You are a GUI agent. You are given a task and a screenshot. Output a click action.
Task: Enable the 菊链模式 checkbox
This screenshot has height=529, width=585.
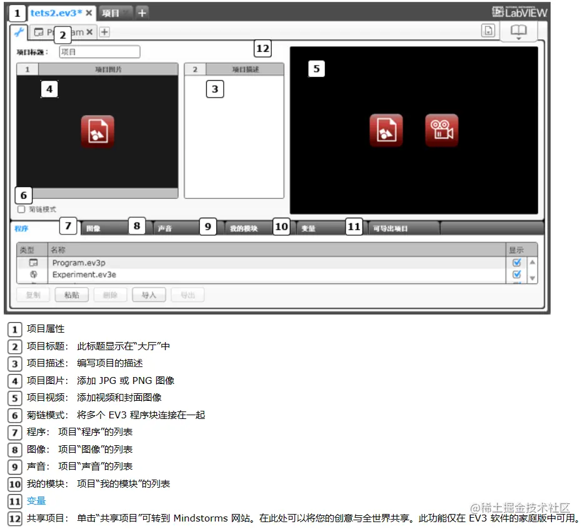click(22, 210)
